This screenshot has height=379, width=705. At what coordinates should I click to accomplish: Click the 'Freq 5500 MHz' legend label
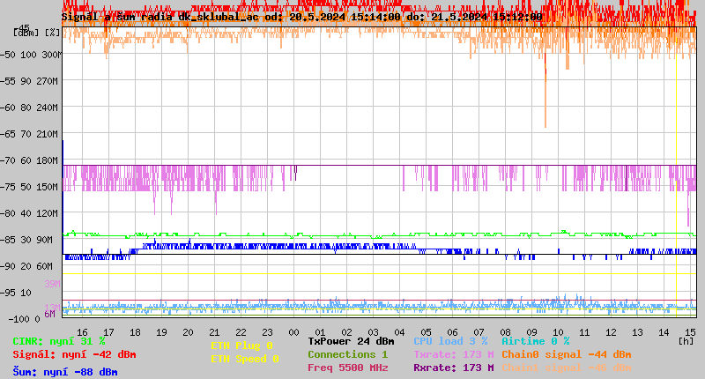tap(347, 368)
